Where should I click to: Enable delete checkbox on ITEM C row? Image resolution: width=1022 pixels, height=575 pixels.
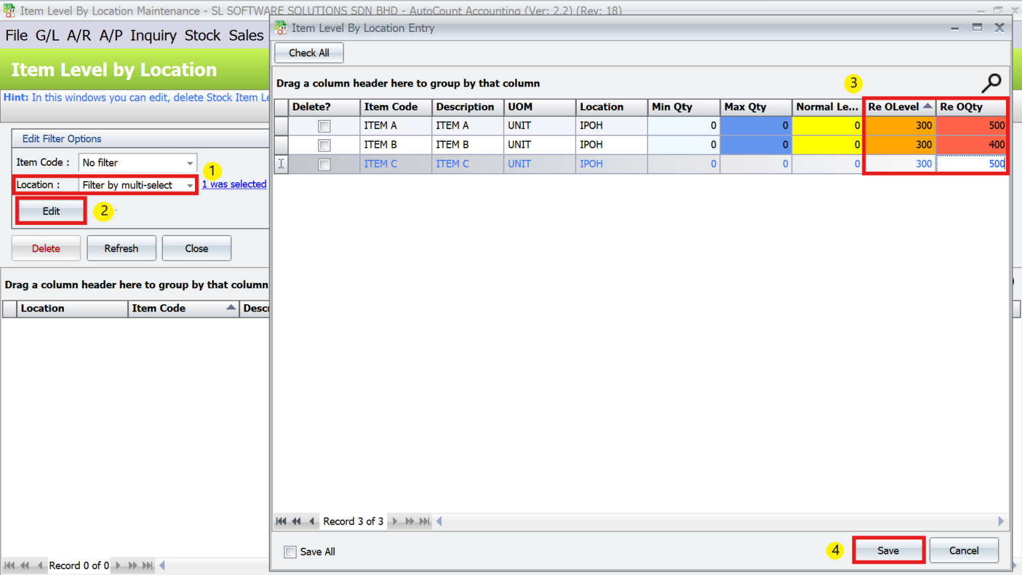coord(324,164)
